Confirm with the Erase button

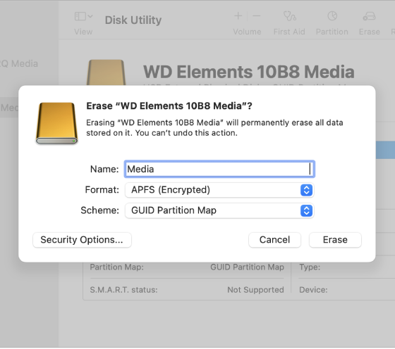[335, 240]
